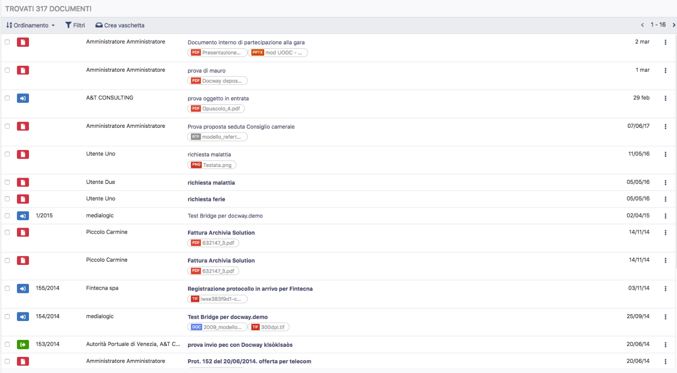677x373 pixels.
Task: Click the green outgoing icon for 153/2014
Action: pos(23,344)
